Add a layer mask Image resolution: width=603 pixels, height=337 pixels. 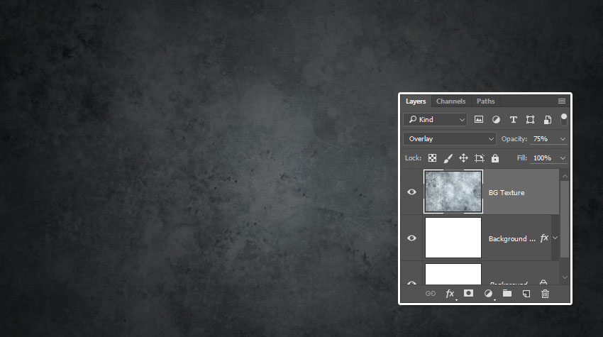468,294
